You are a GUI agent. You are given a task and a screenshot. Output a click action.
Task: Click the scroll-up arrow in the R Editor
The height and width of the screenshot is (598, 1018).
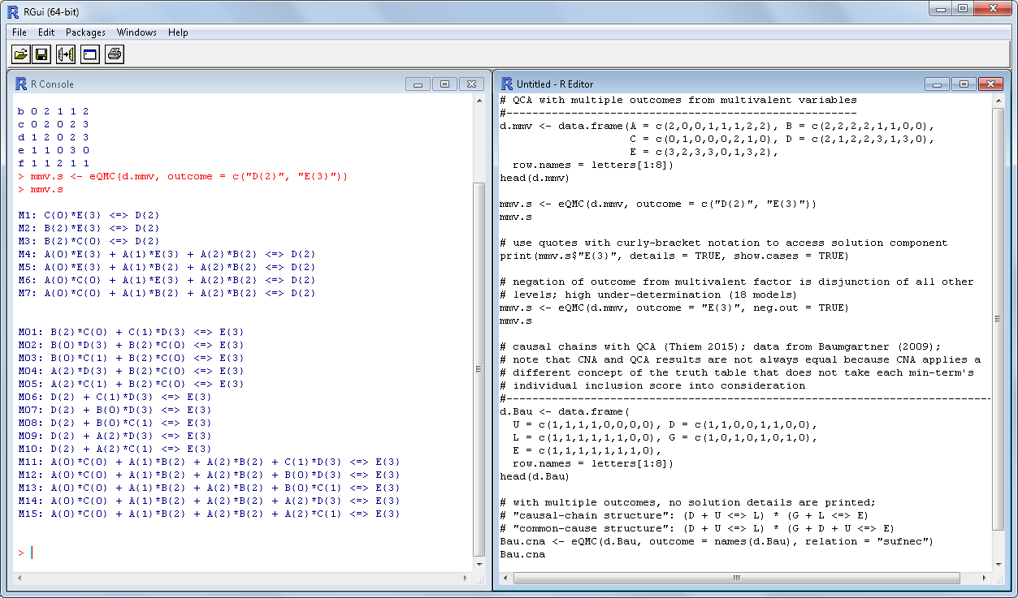[x=999, y=101]
